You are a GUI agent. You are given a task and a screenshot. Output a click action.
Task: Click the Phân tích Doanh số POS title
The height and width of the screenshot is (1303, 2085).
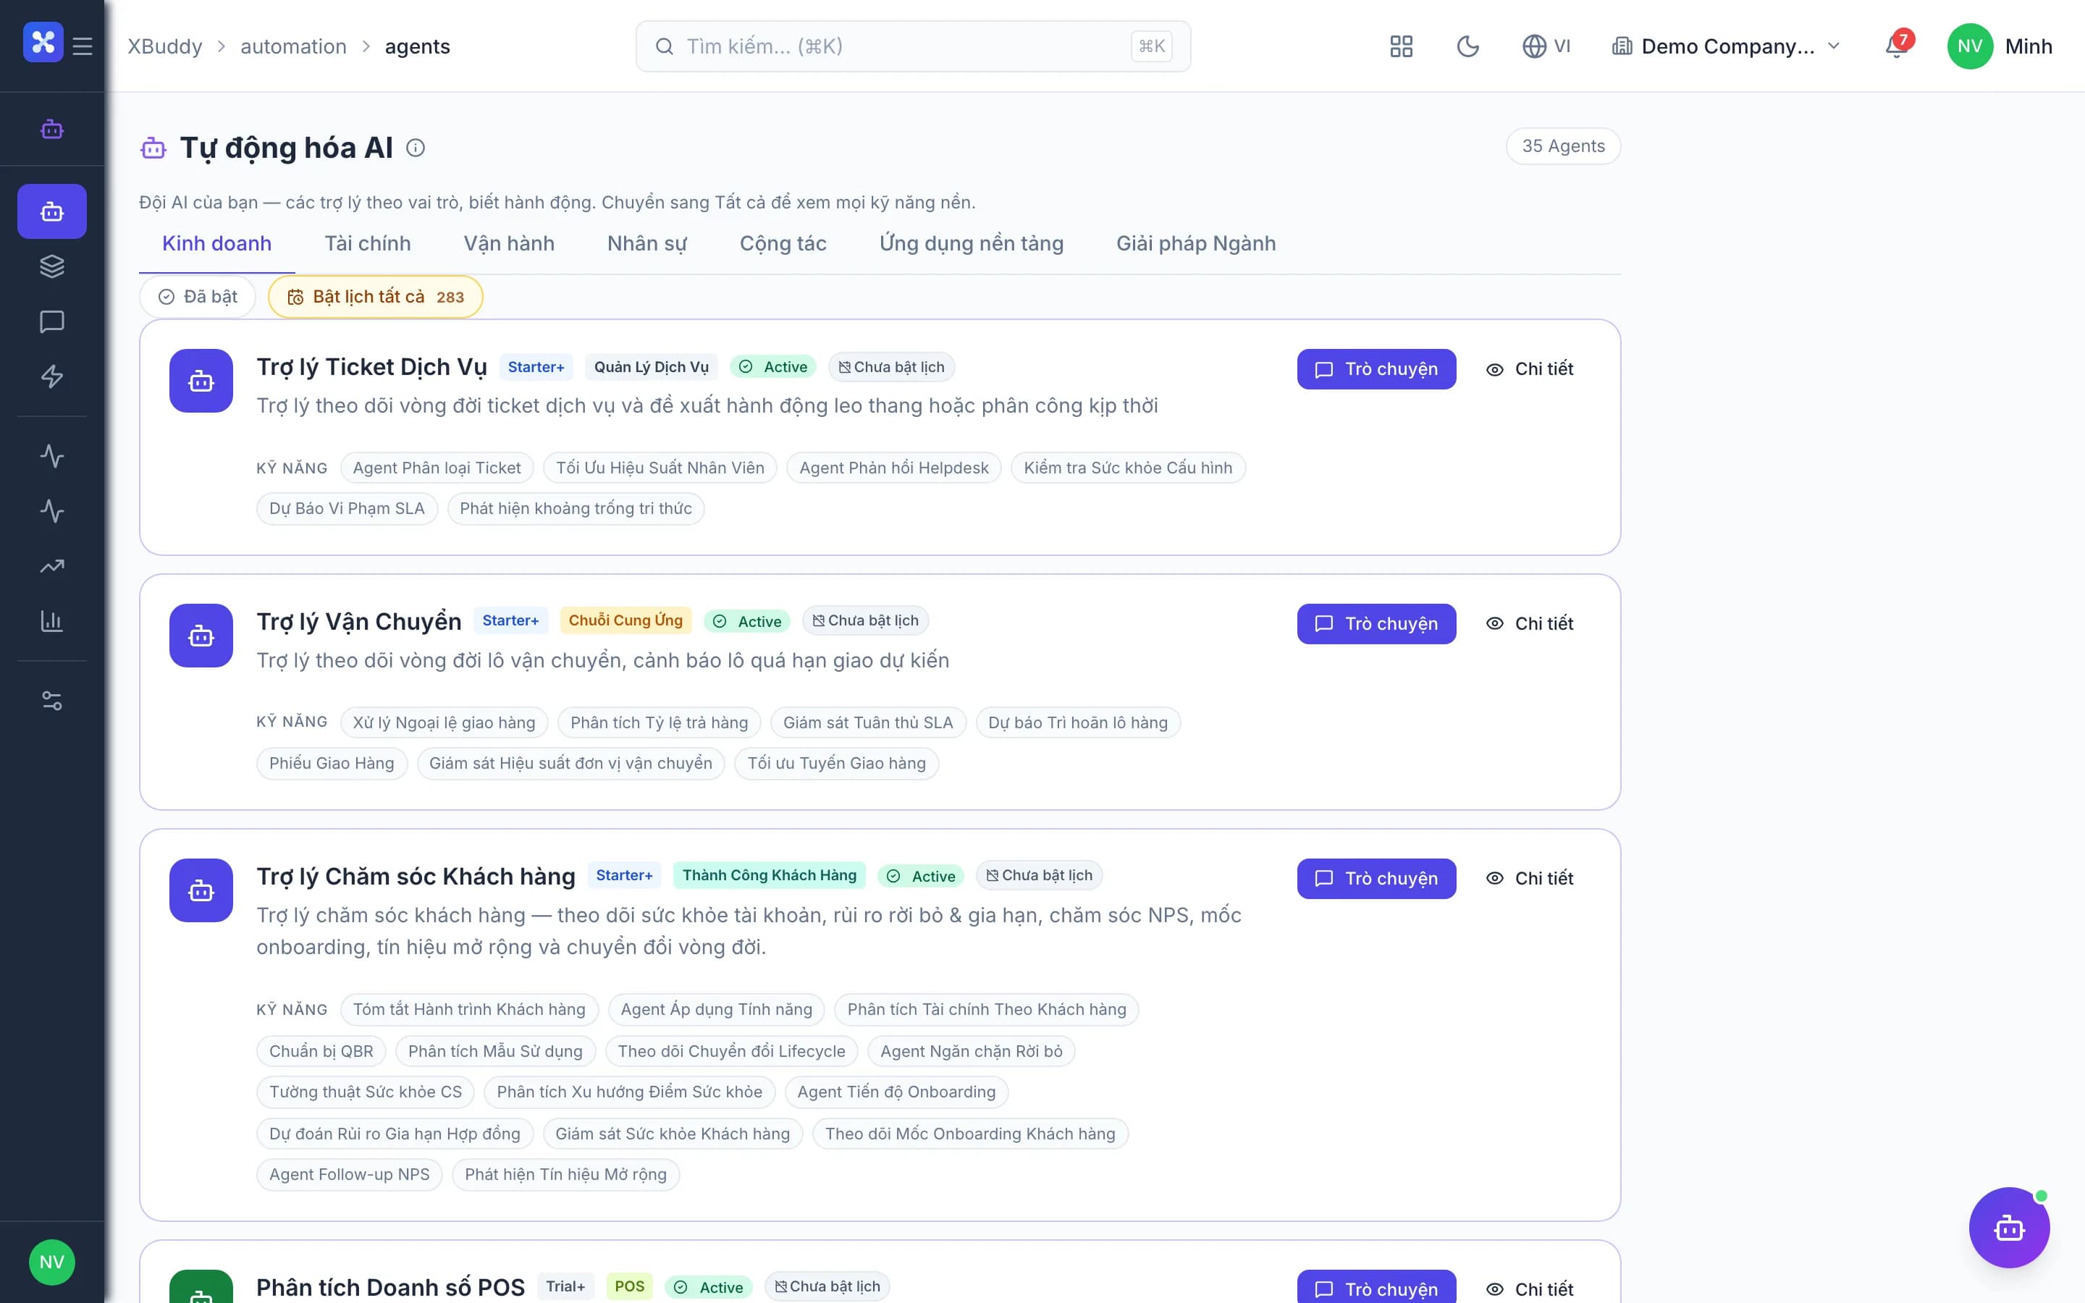pyautogui.click(x=390, y=1288)
